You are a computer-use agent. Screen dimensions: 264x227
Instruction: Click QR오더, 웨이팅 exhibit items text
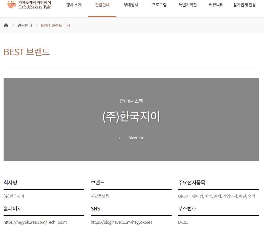click(x=216, y=196)
